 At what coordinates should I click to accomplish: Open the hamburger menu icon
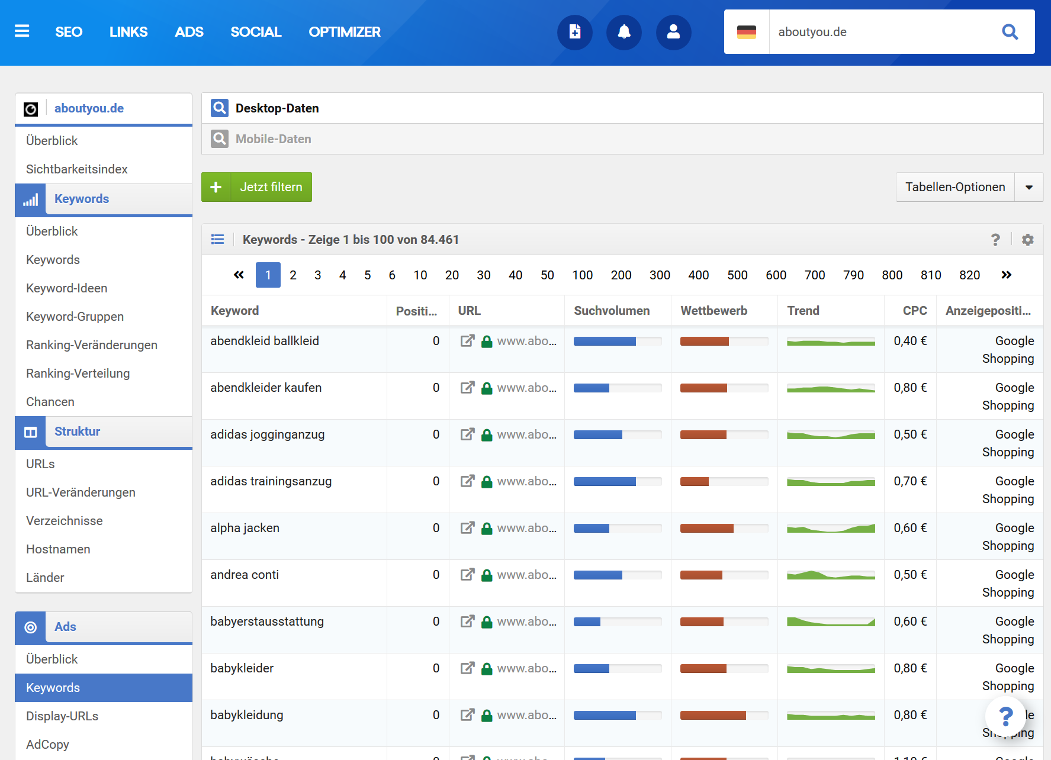22,31
